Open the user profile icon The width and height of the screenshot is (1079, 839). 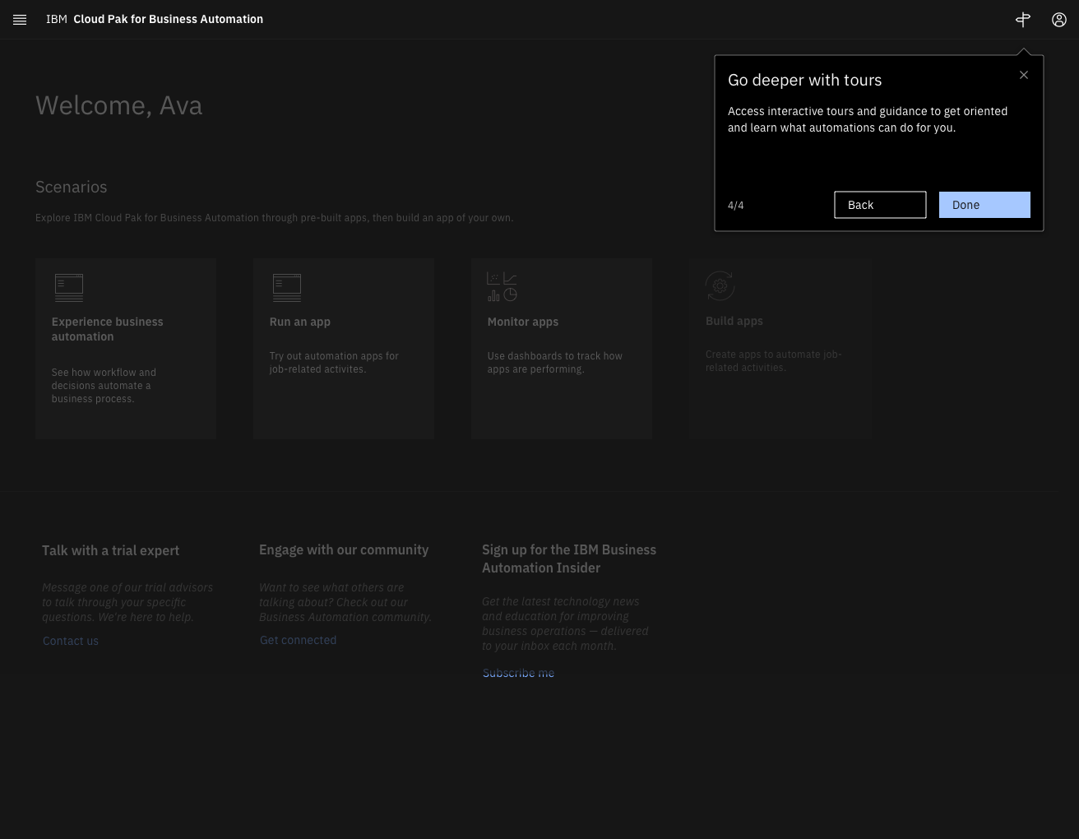point(1059,20)
